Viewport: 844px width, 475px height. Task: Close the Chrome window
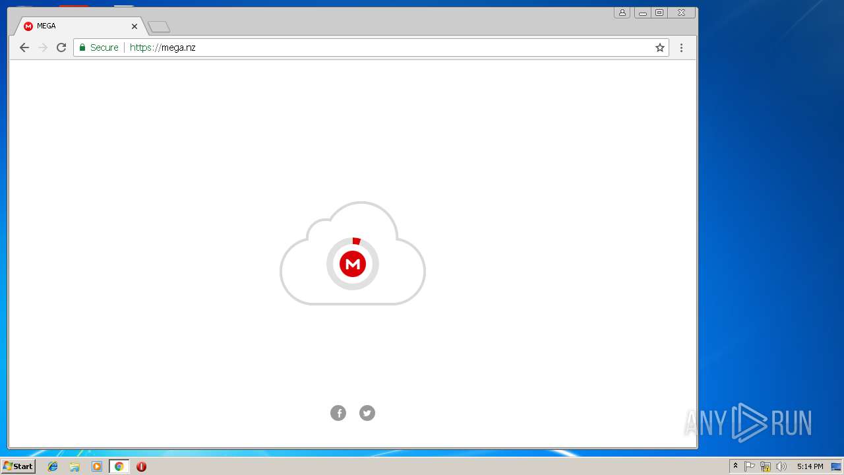[682, 13]
